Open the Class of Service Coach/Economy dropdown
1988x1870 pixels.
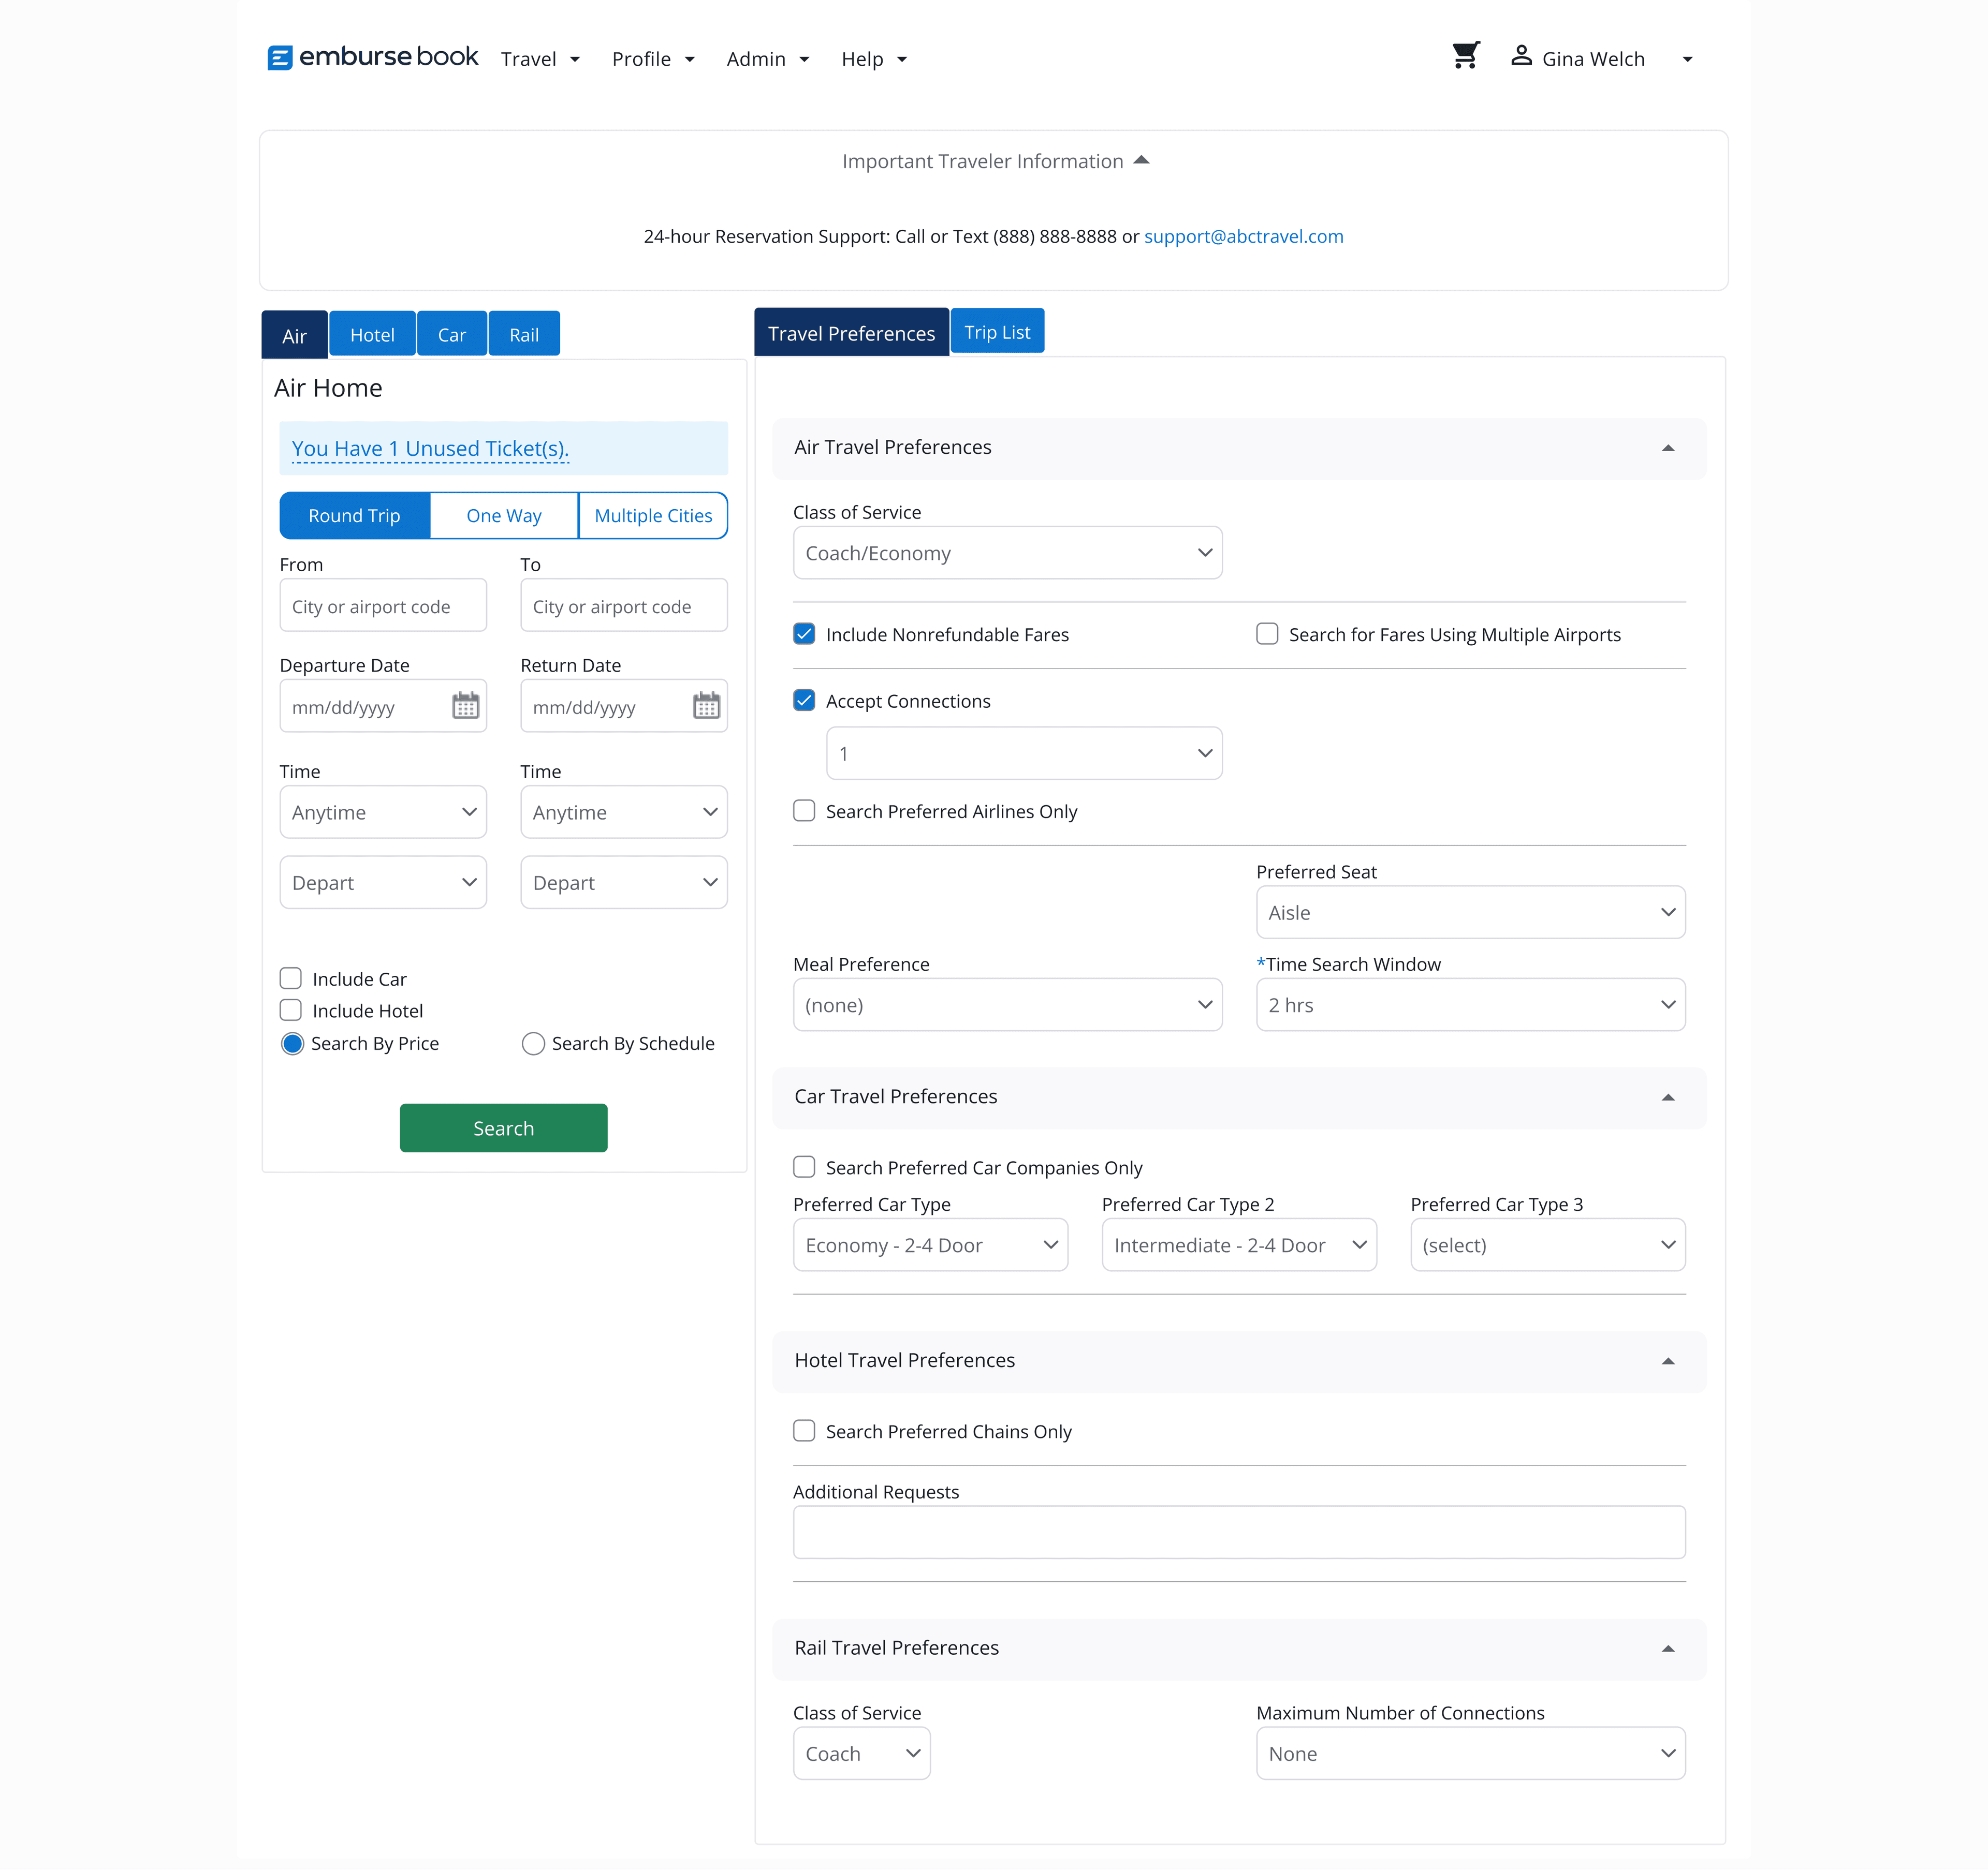pos(1007,553)
